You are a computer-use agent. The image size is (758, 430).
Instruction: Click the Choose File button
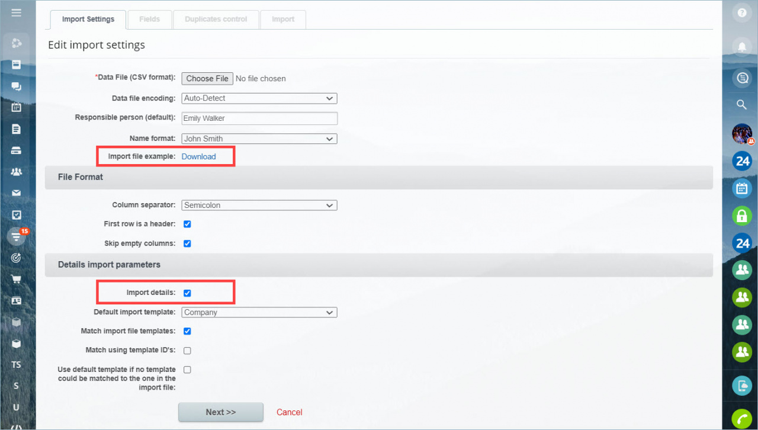click(207, 78)
